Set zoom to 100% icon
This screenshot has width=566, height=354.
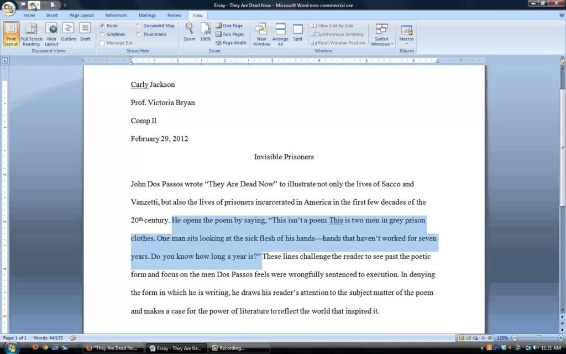206,33
